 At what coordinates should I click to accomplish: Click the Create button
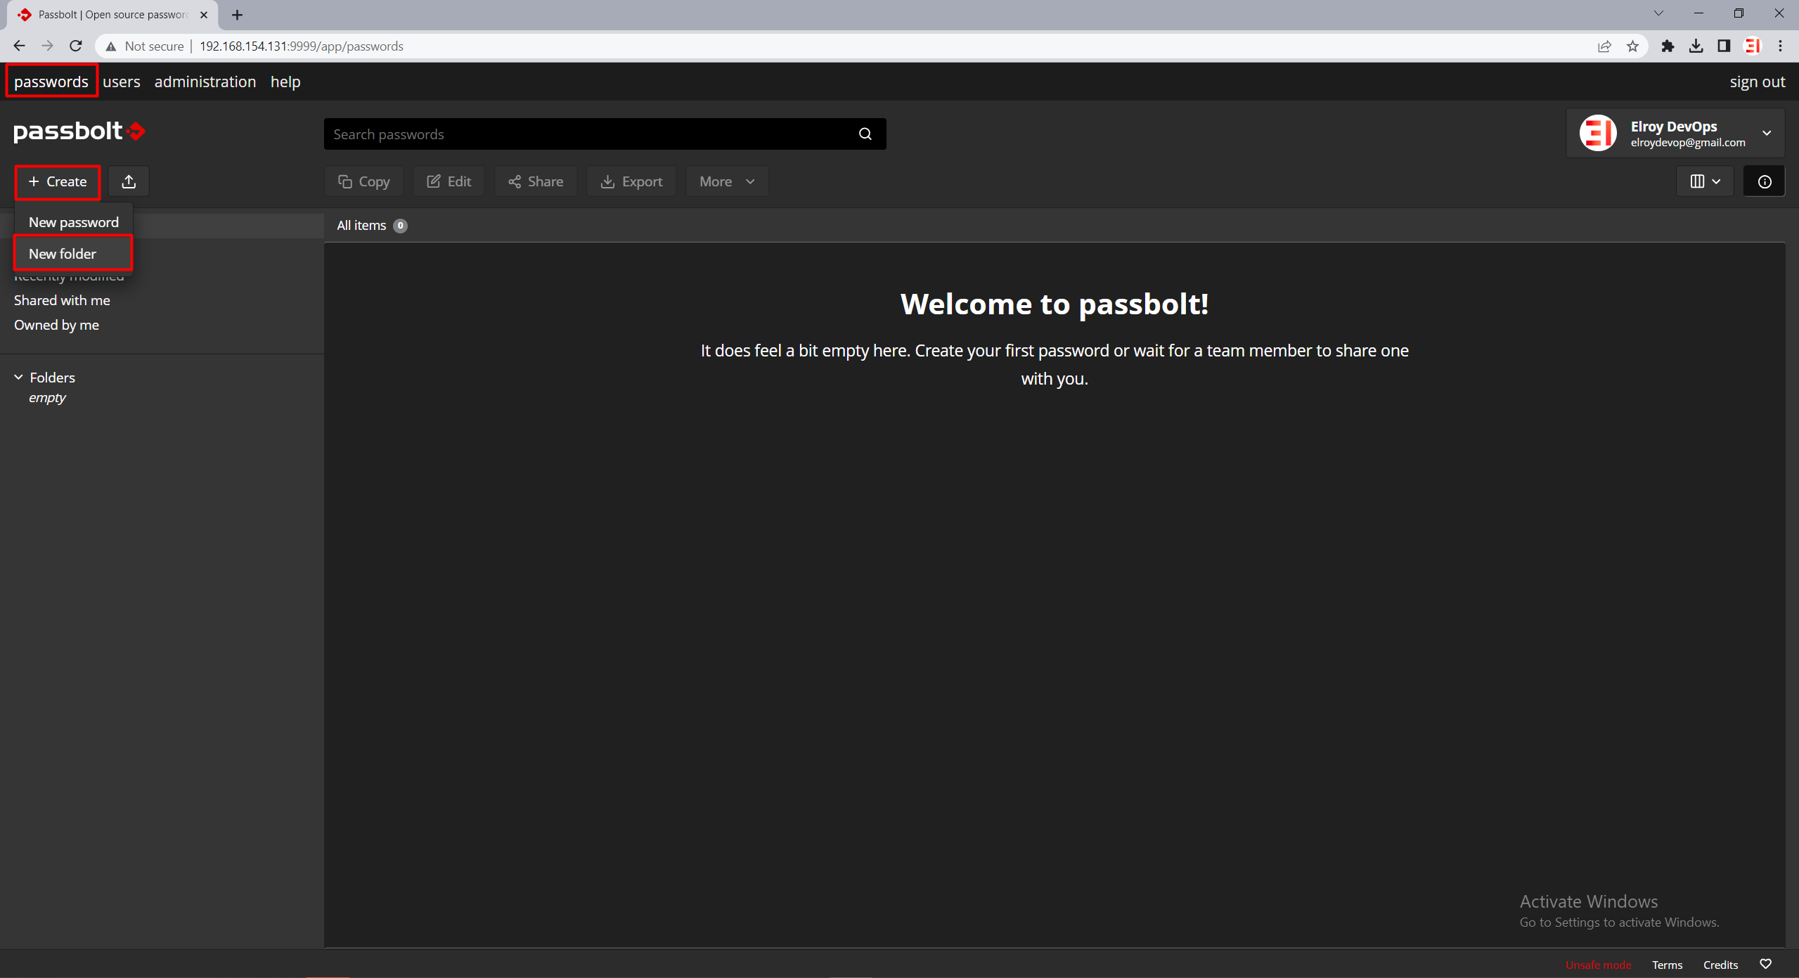(x=58, y=181)
